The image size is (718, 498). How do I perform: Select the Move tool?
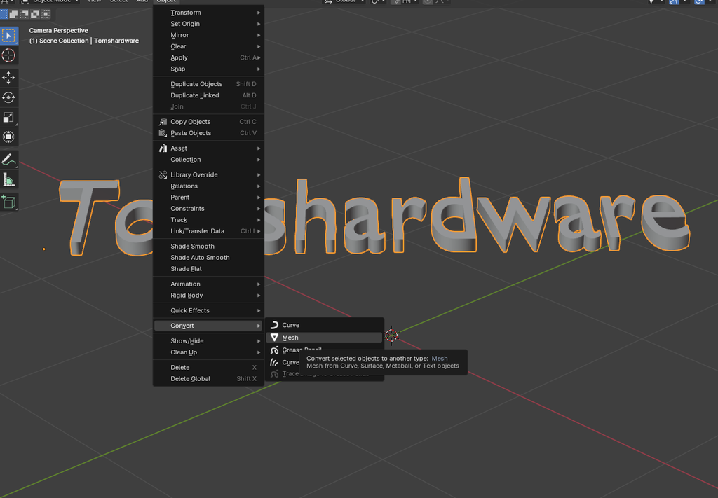9,78
